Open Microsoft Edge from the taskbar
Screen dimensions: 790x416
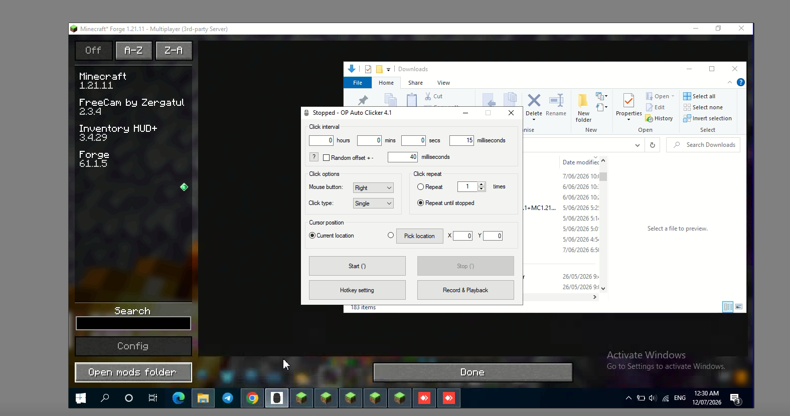[179, 398]
